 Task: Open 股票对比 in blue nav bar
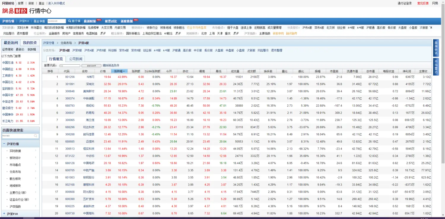coord(111,21)
